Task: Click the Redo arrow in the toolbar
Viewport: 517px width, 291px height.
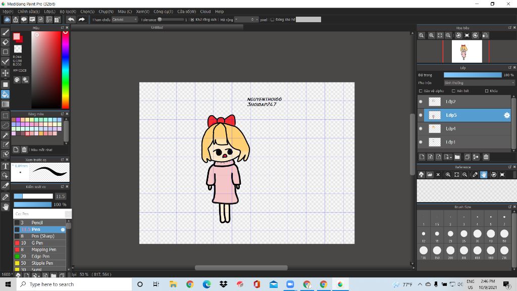Action: tap(81, 20)
